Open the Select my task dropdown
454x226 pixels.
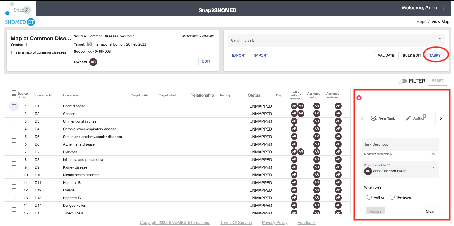coord(336,40)
